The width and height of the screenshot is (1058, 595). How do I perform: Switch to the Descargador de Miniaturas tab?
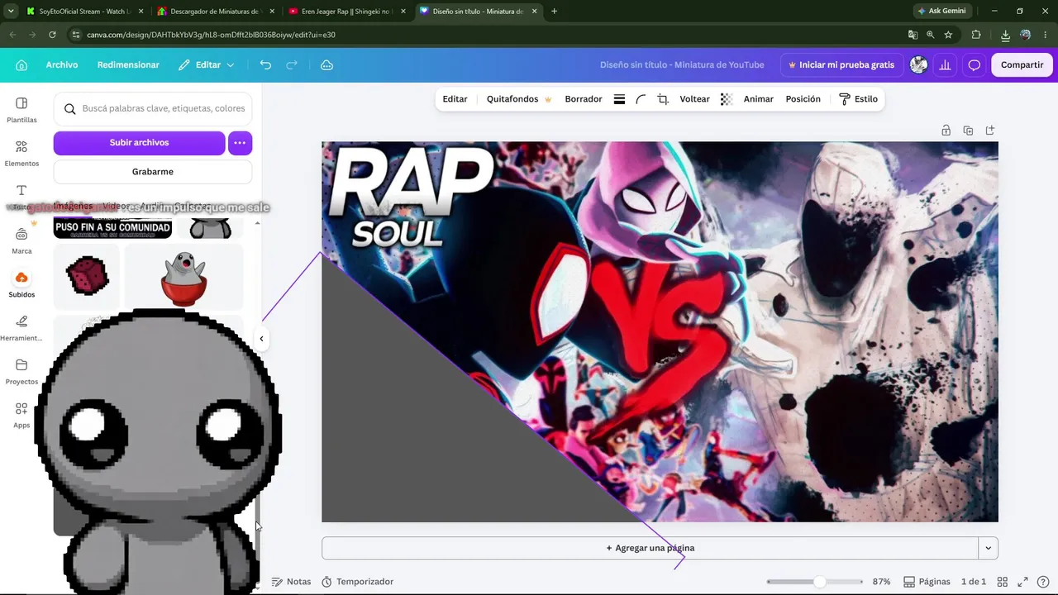(x=216, y=12)
